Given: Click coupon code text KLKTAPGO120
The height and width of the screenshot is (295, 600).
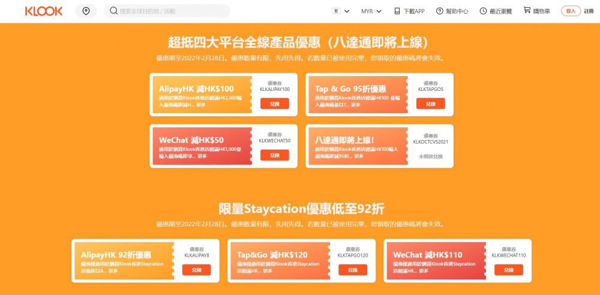Looking at the screenshot, I should click(353, 256).
